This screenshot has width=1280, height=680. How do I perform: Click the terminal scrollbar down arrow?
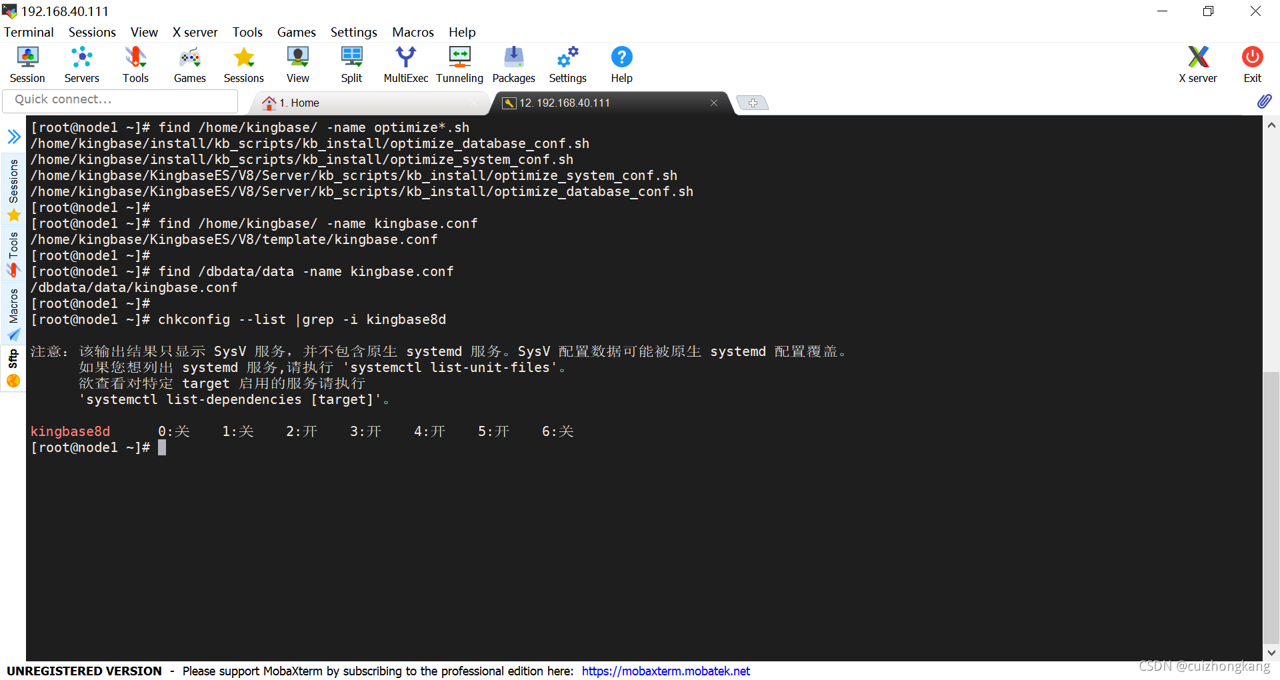(1271, 653)
